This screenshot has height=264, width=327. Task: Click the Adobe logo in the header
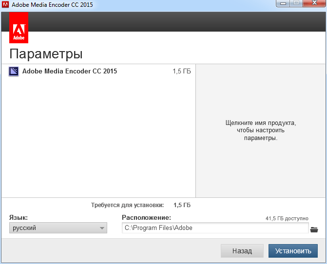pos(19,28)
